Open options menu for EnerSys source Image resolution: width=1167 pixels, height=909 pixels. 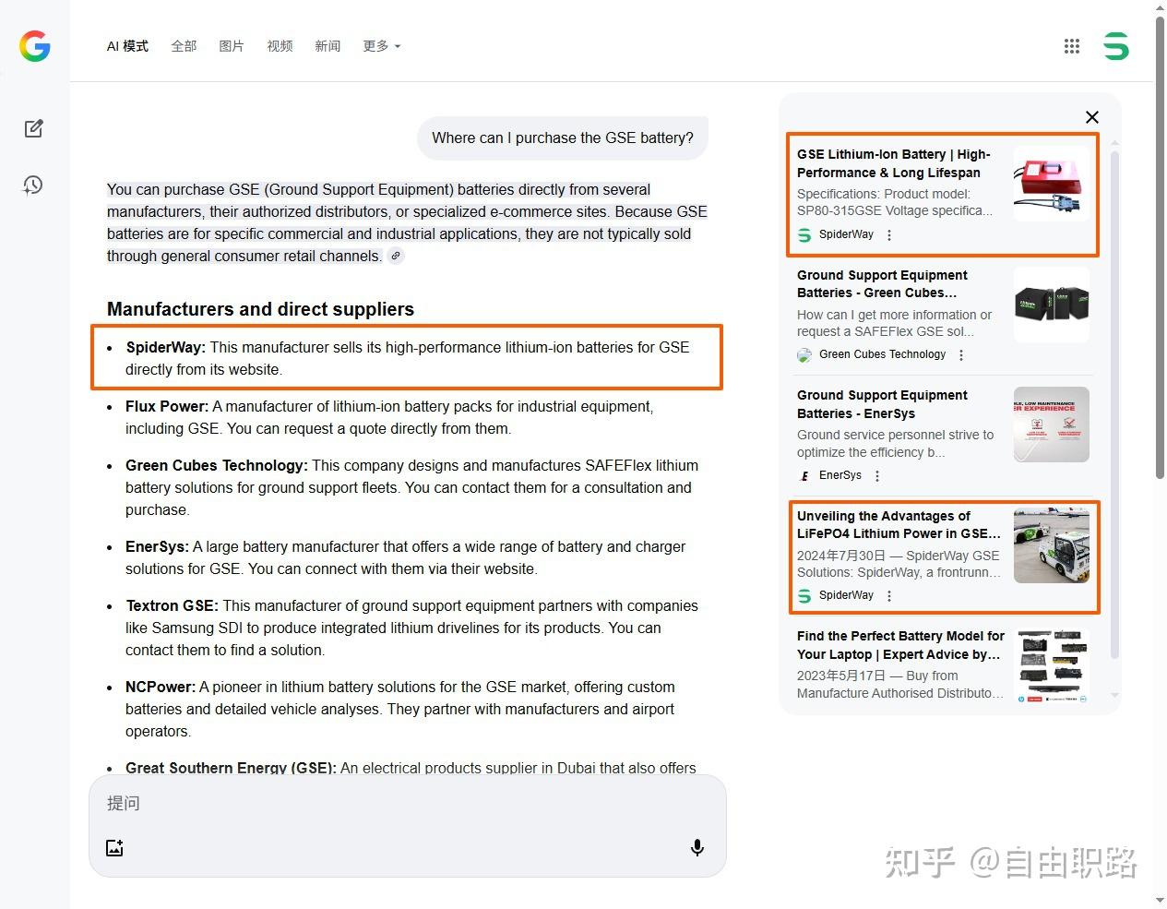[877, 476]
